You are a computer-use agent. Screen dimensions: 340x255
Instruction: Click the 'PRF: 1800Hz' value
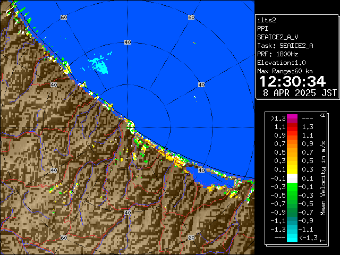coord(278,54)
